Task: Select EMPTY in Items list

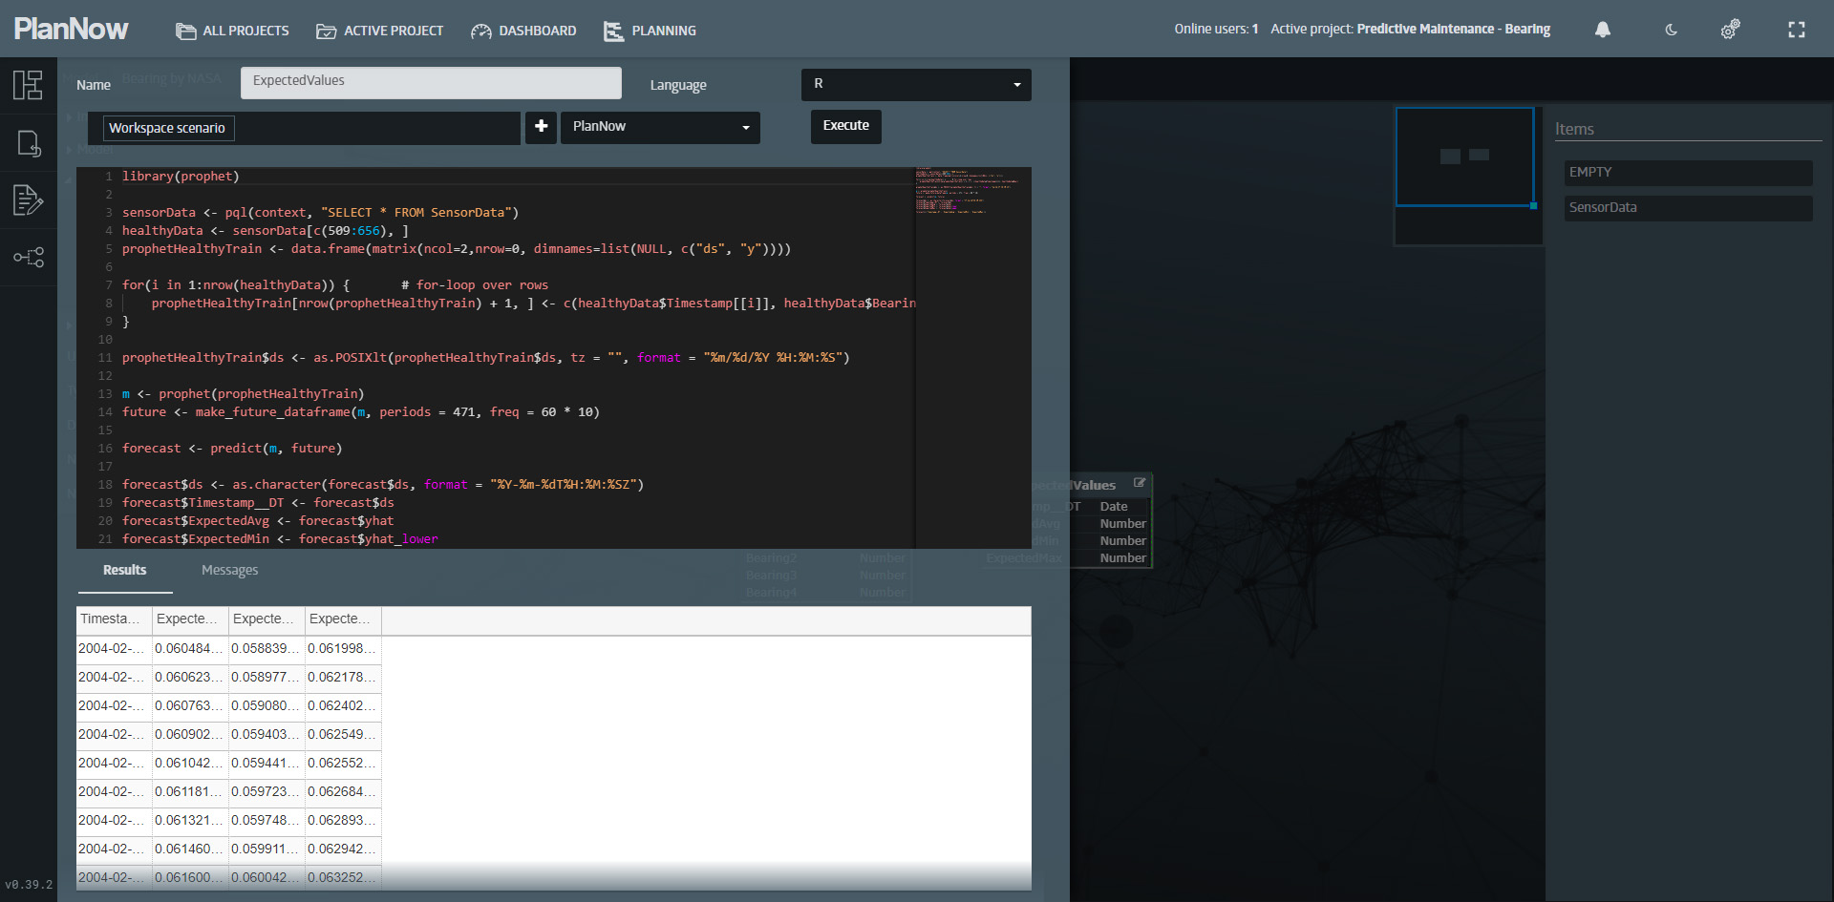Action: [x=1688, y=173]
